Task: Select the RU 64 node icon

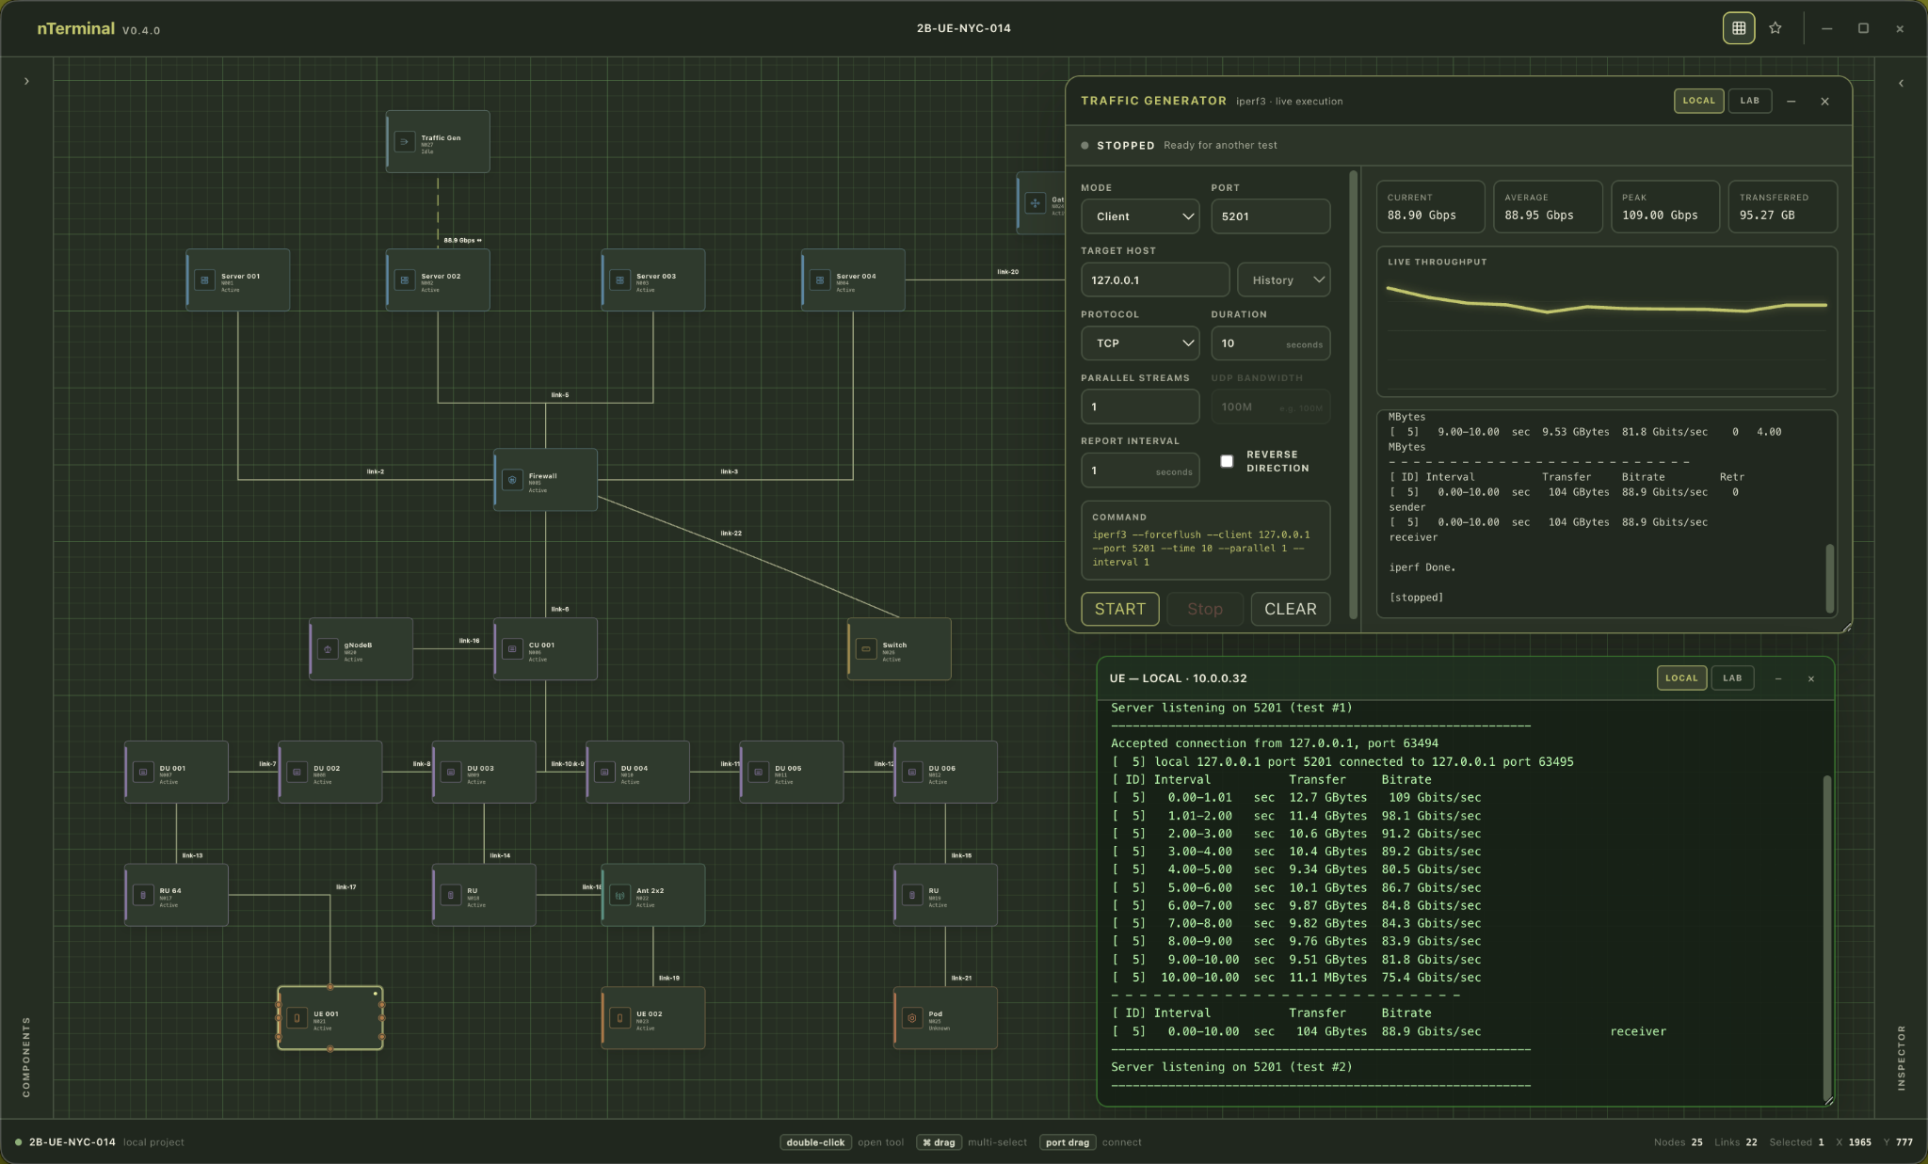Action: pos(143,895)
